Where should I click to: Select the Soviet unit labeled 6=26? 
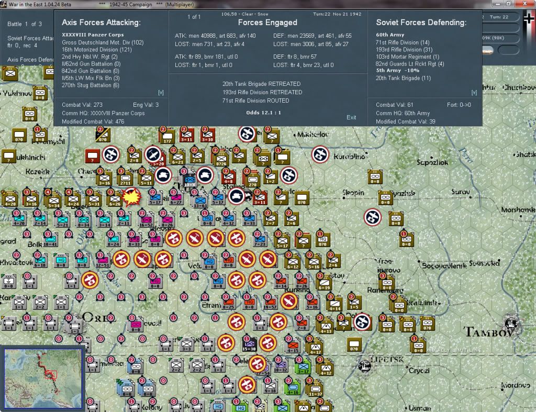point(115,199)
